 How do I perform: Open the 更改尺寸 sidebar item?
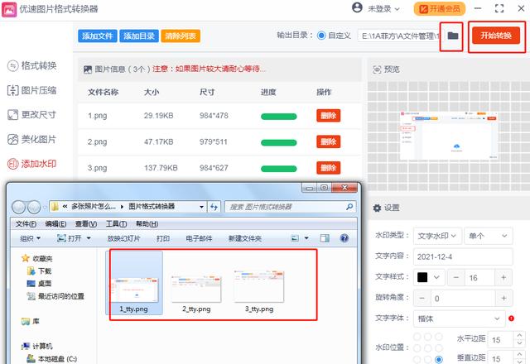[32, 115]
